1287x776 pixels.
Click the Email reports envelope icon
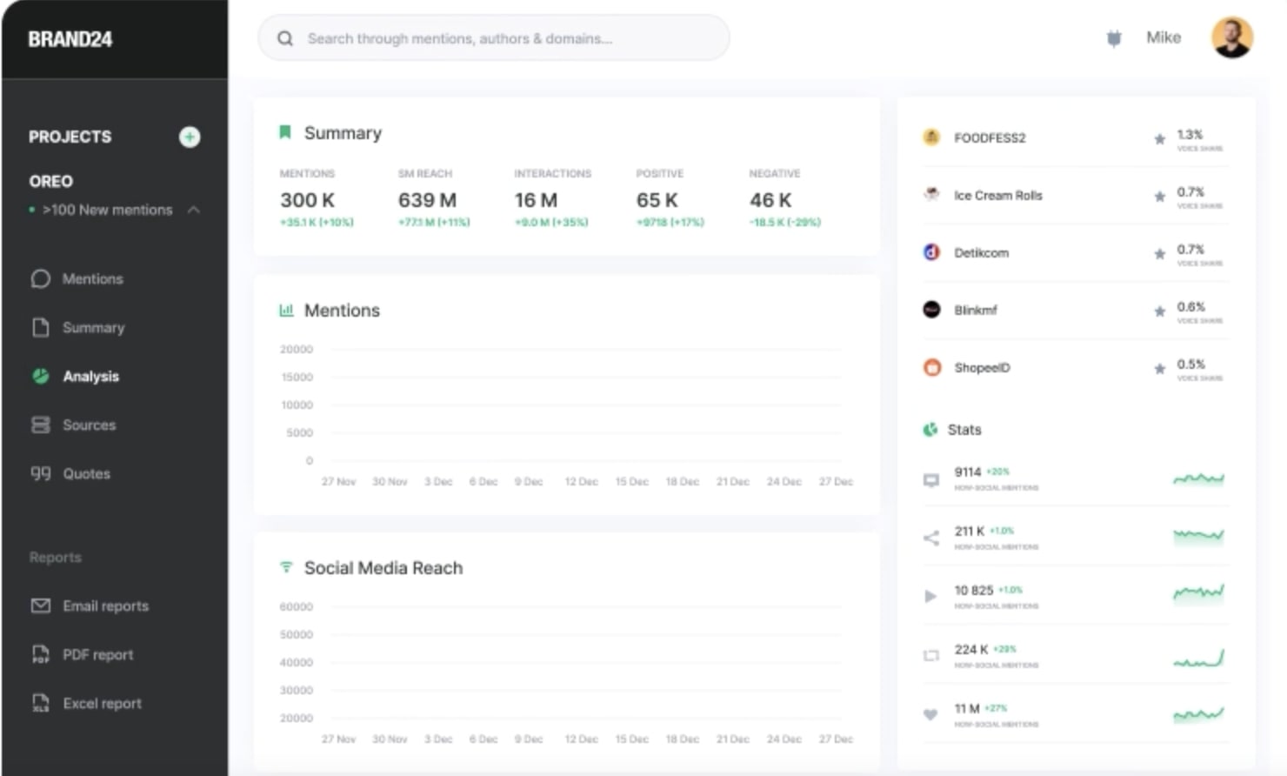pos(40,605)
